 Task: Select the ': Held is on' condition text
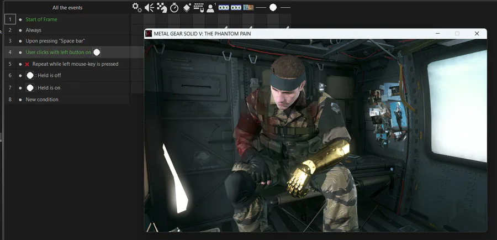47,87
